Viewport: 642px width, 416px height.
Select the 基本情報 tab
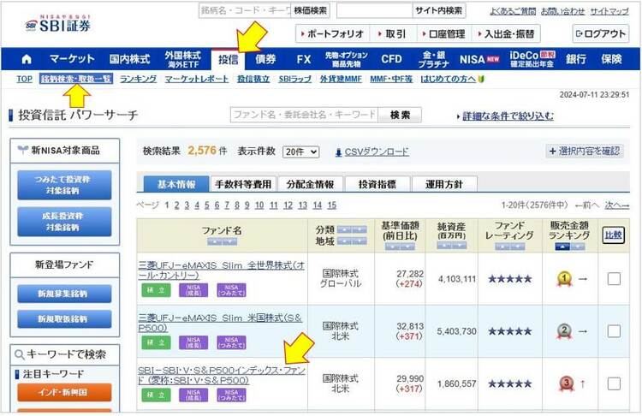pos(176,184)
